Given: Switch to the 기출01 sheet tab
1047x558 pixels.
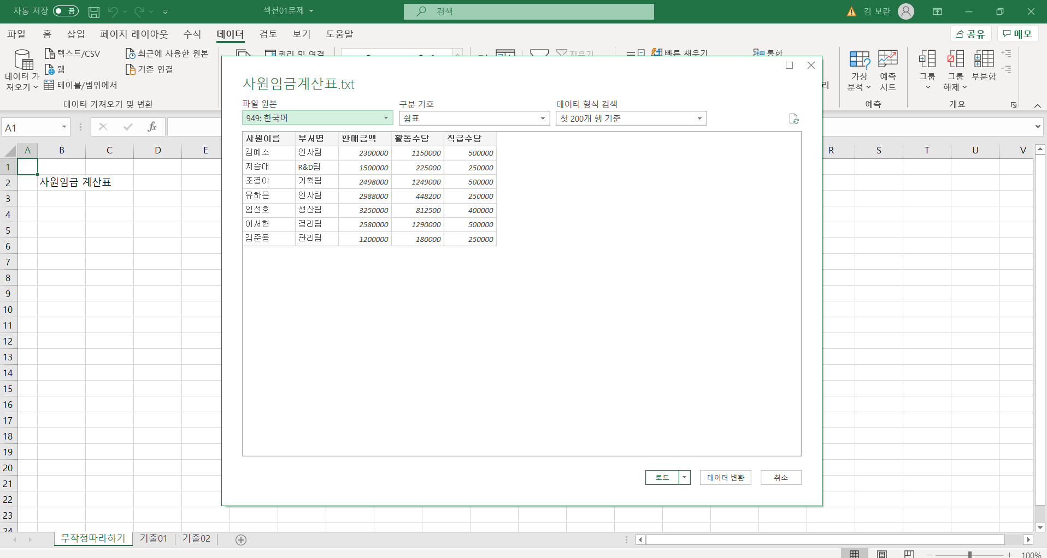Looking at the screenshot, I should 154,538.
